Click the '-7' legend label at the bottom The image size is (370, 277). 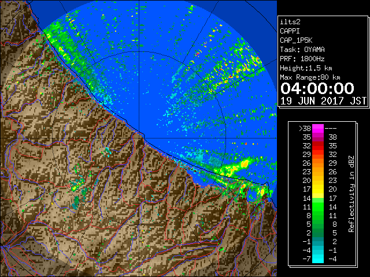click(x=307, y=259)
